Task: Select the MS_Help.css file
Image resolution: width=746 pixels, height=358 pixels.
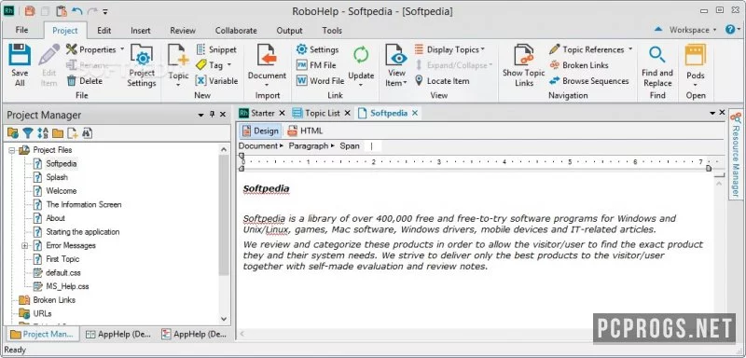Action: click(x=67, y=286)
